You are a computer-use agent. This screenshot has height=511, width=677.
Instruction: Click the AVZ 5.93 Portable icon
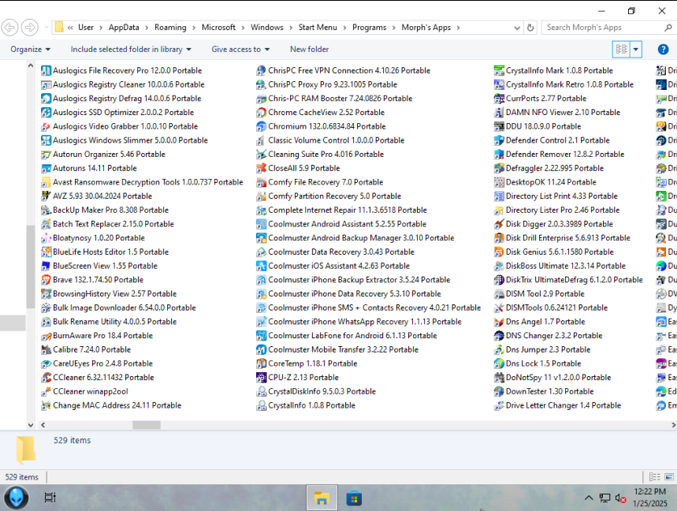(x=46, y=196)
